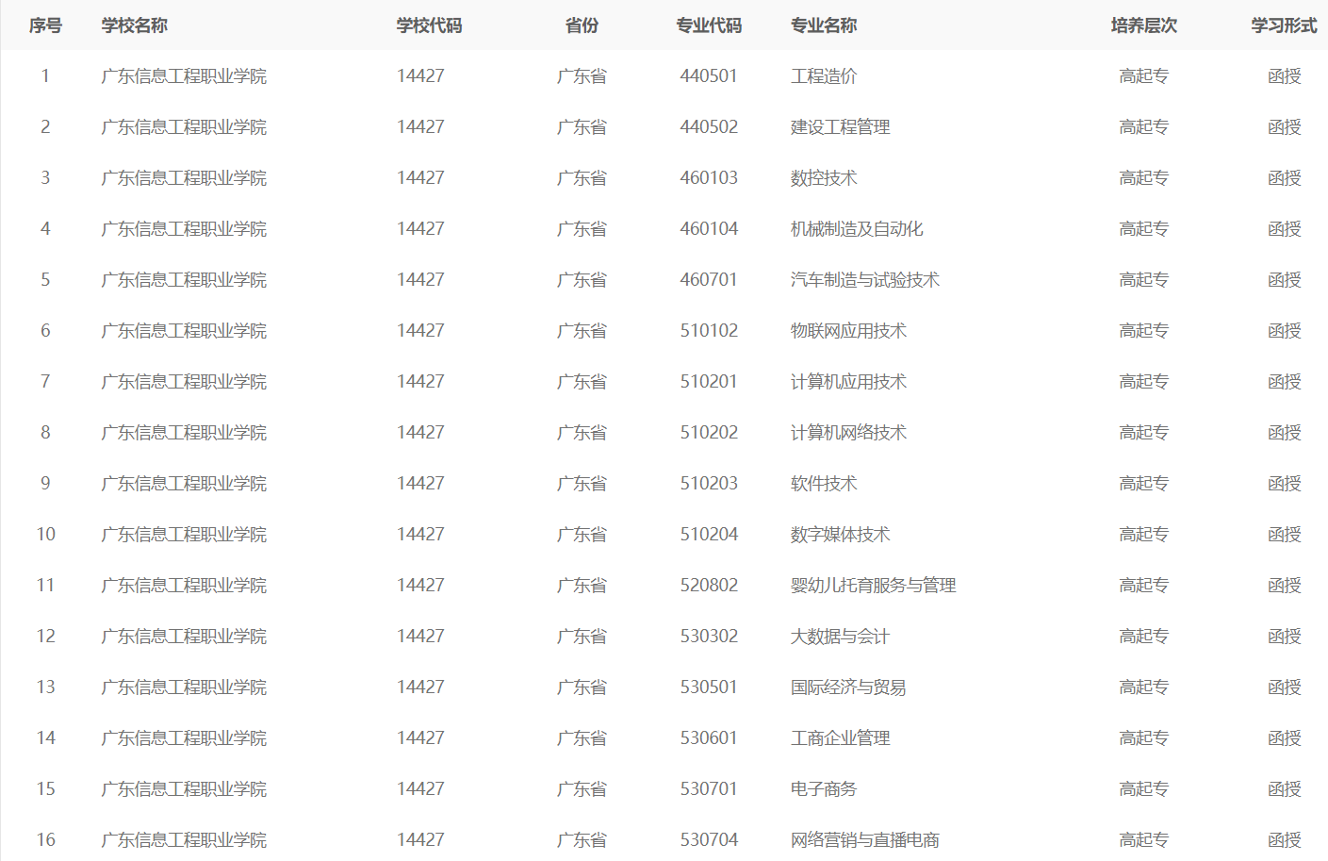Click major code 510204
Image resolution: width=1328 pixels, height=861 pixels.
coord(709,535)
